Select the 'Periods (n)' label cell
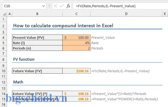This screenshot has width=168, height=107. (37, 48)
